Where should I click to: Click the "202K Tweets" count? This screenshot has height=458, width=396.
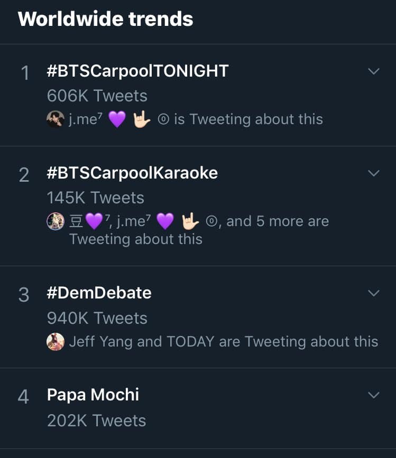(96, 420)
